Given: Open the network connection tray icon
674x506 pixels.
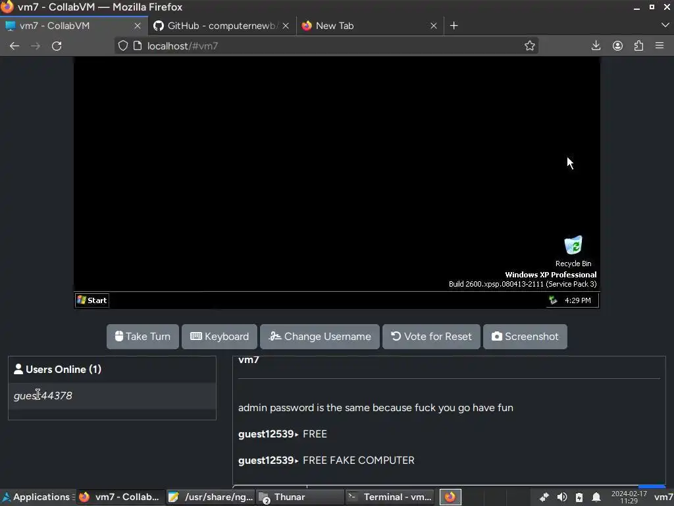Looking at the screenshot, I should [x=544, y=497].
